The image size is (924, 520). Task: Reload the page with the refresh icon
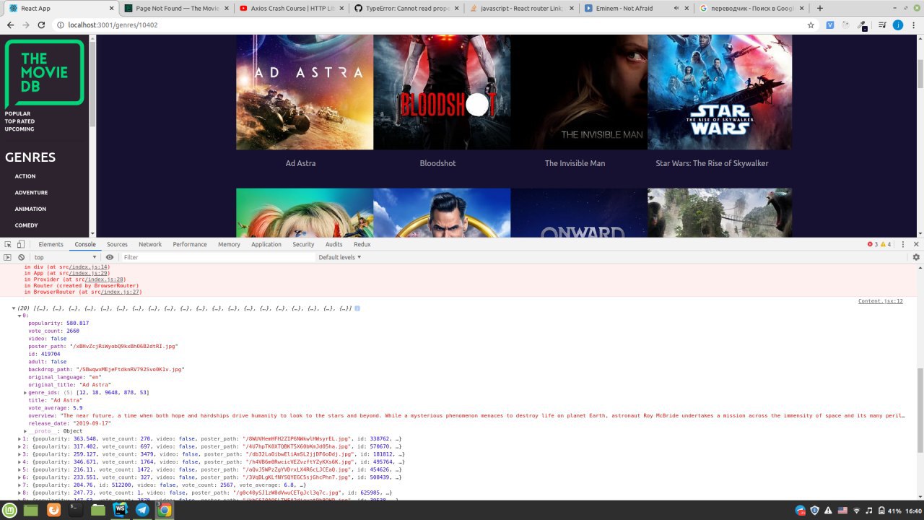41,25
